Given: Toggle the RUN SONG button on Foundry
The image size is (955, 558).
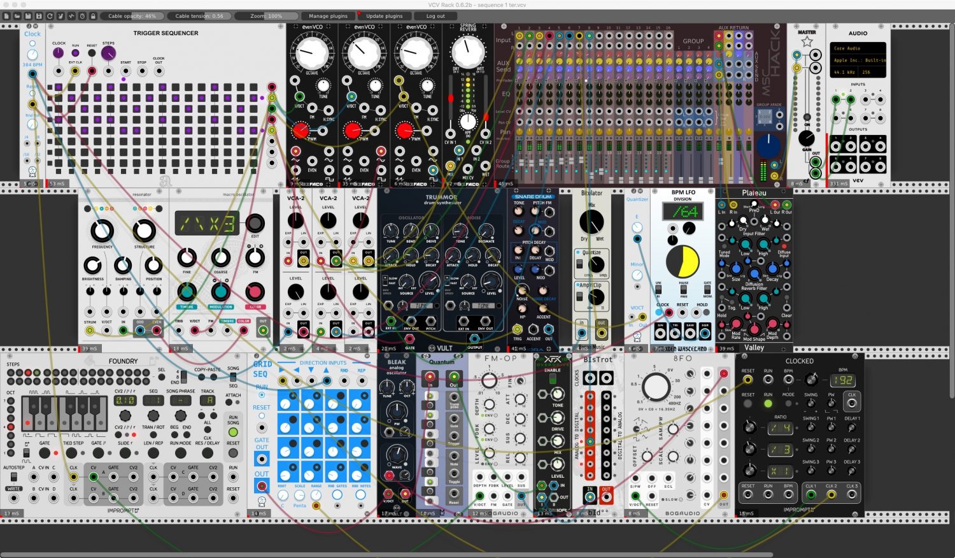Looking at the screenshot, I should click(x=233, y=432).
